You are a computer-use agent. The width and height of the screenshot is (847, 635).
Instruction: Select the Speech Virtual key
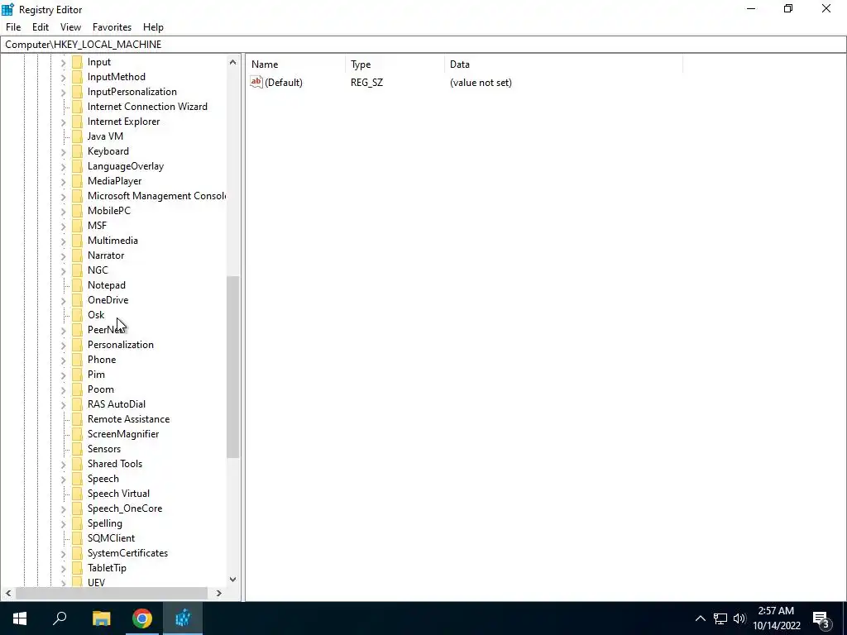point(119,494)
